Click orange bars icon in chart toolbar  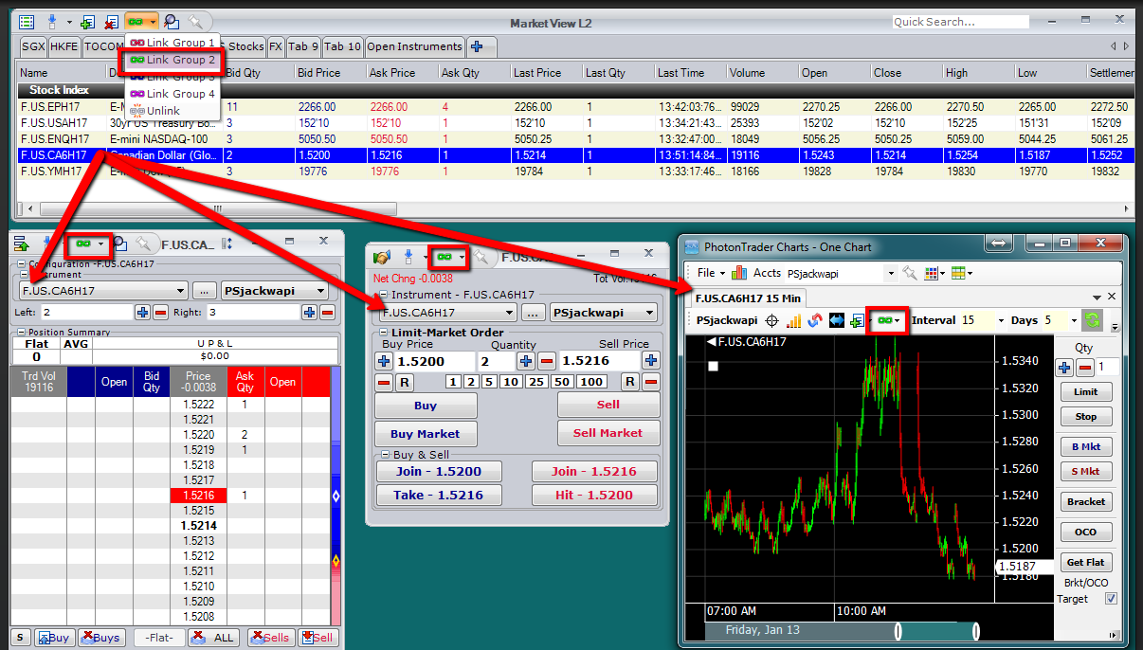[794, 321]
